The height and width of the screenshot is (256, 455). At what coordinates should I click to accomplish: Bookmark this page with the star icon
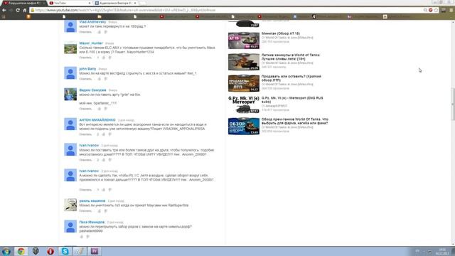coord(436,10)
